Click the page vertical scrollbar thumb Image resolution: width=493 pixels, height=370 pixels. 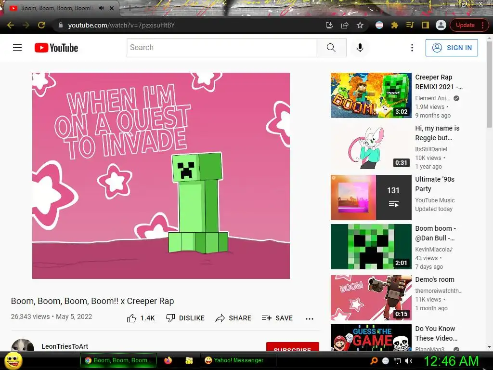click(489, 84)
